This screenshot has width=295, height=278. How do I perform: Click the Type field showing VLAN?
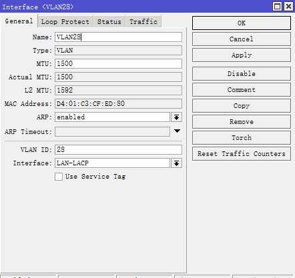click(x=118, y=51)
